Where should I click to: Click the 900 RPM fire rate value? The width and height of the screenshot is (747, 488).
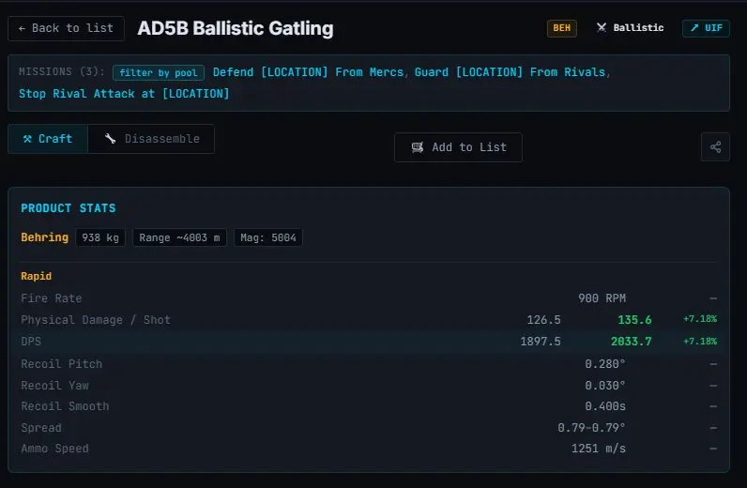(602, 298)
